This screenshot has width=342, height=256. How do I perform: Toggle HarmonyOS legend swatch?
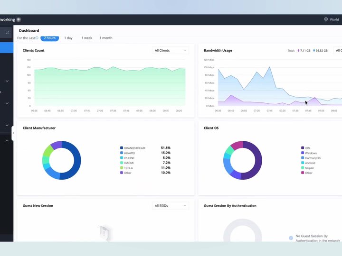click(x=303, y=158)
